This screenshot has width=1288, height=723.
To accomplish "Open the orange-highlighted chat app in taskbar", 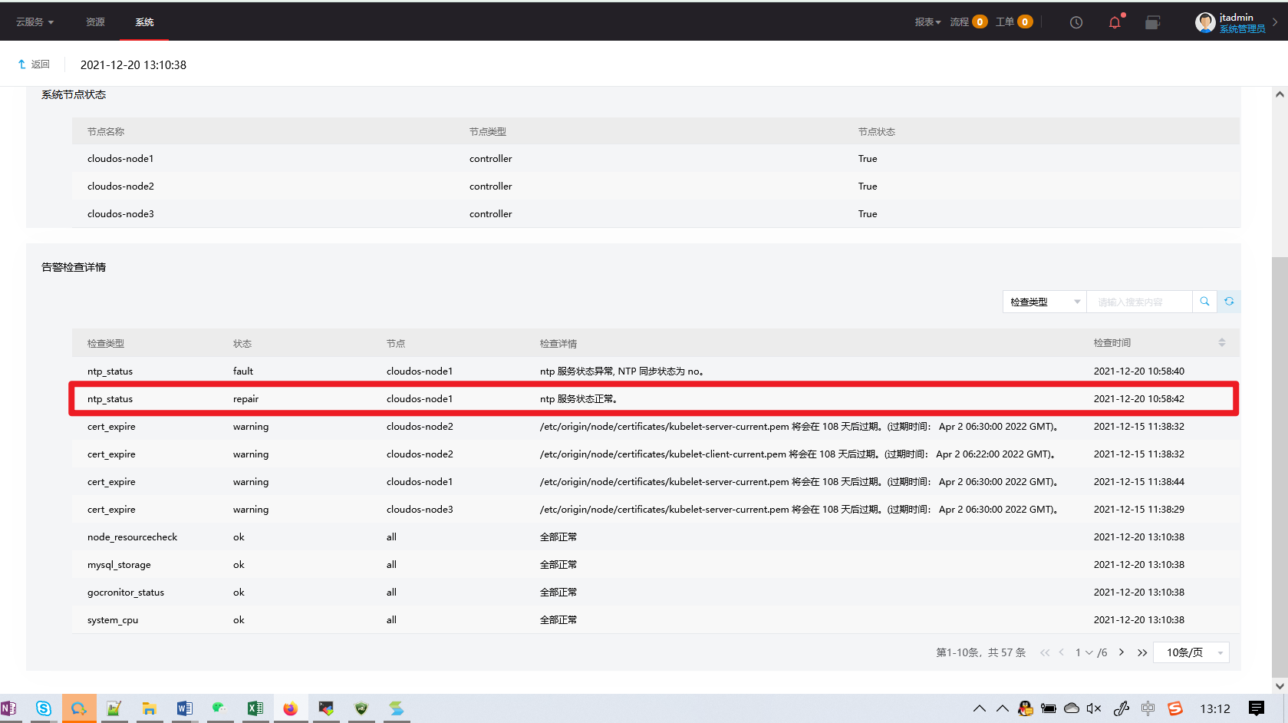I will [79, 708].
